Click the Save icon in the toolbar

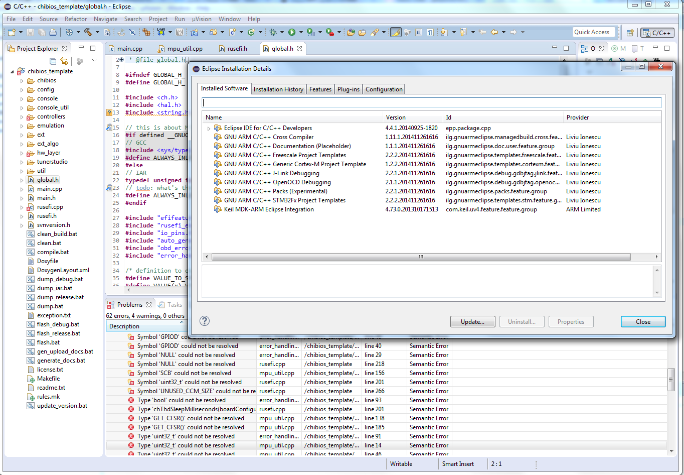30,32
